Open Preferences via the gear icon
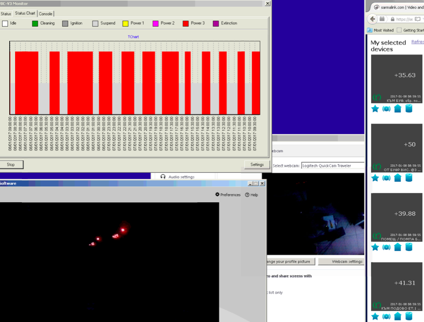The height and width of the screenshot is (322, 424). [218, 195]
